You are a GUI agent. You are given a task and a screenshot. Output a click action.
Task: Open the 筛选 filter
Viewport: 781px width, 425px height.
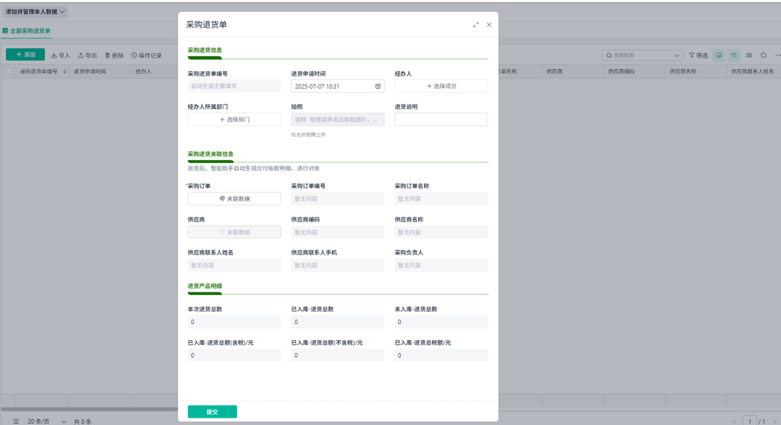(x=698, y=55)
